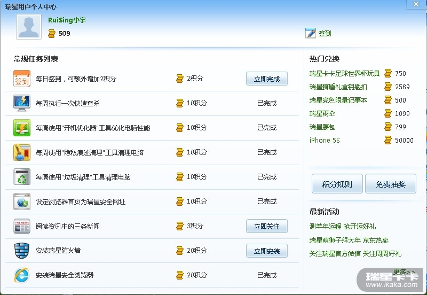The image size is (427, 295).
Task: Select 安装瑞星安全浏览器 task text
Action: (x=65, y=275)
